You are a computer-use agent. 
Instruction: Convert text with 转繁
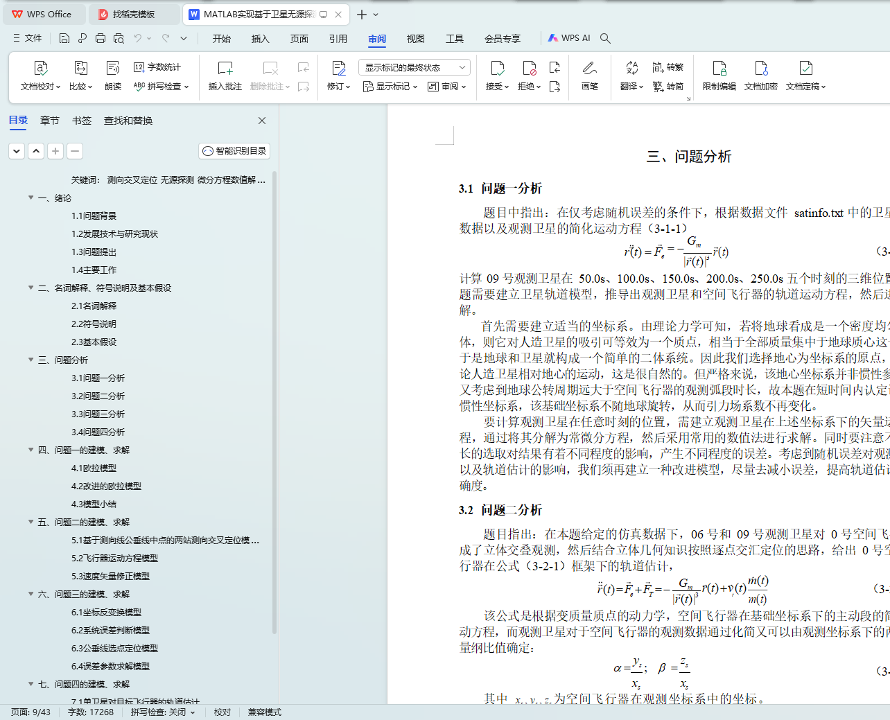668,67
